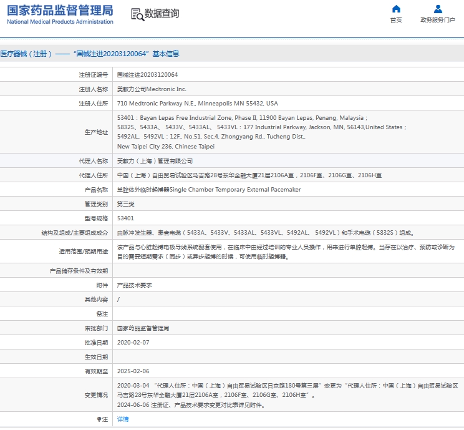Click the 数据查询 heading text

162,13
